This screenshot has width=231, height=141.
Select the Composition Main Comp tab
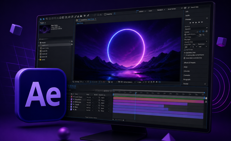pyautogui.click(x=87, y=20)
